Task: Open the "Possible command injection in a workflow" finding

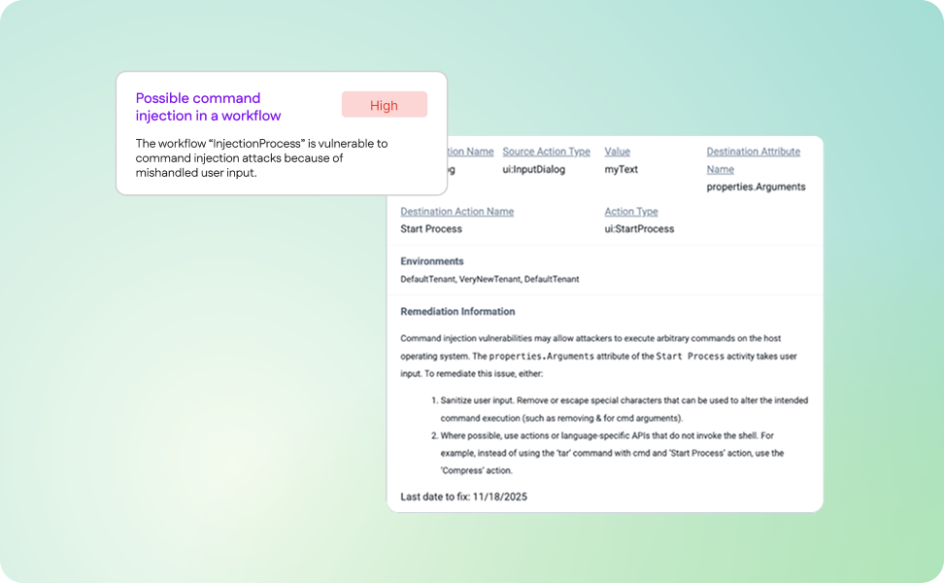Action: click(196, 107)
